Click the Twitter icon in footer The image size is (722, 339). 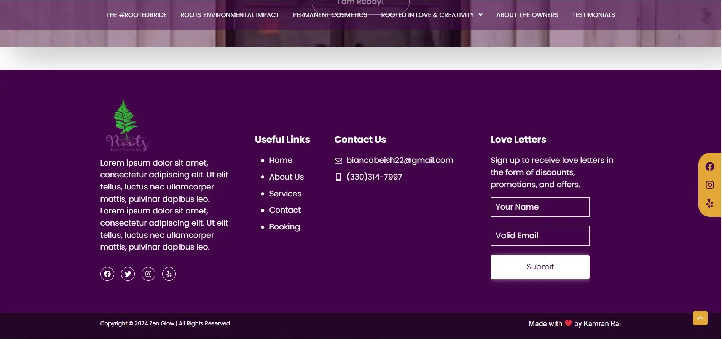[128, 274]
